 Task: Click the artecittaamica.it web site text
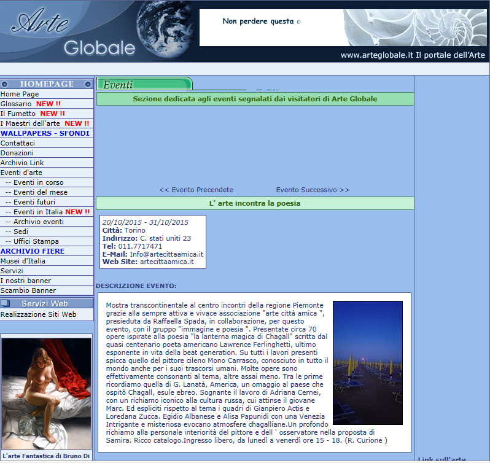pos(167,262)
